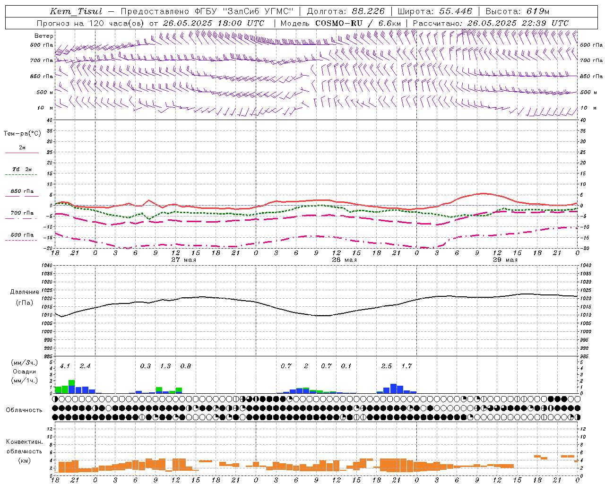
Task: Click the 29 мая date label
Action: click(505, 259)
